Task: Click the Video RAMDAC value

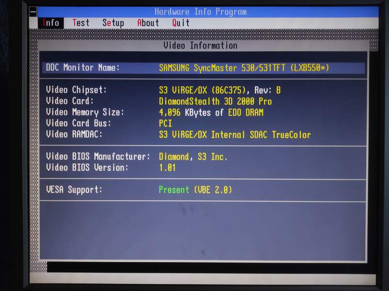Action: pos(235,135)
